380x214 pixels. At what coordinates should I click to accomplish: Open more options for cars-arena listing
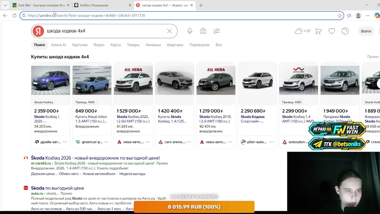[x=189, y=142]
